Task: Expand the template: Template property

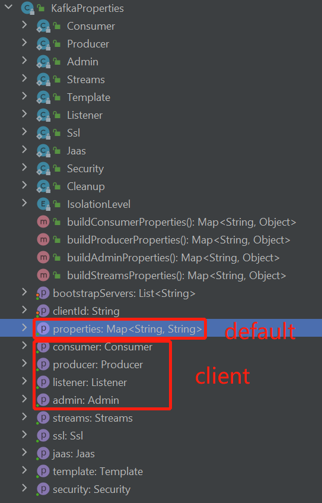Action: (x=24, y=470)
